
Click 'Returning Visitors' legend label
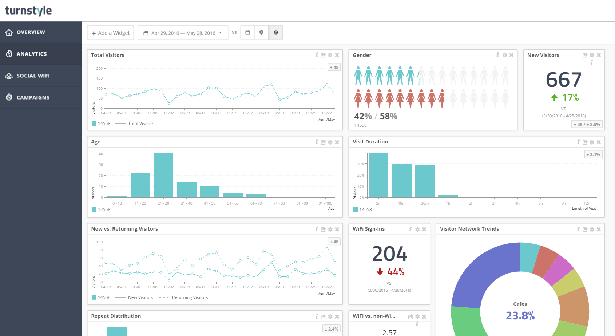click(x=190, y=297)
